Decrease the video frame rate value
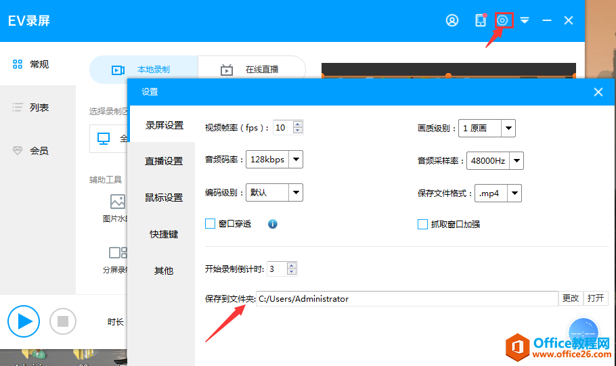 point(298,131)
